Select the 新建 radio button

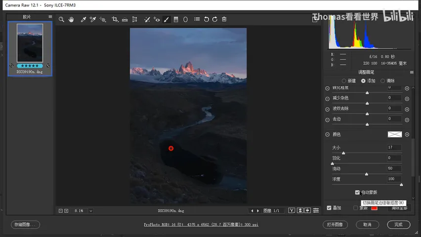(x=344, y=81)
